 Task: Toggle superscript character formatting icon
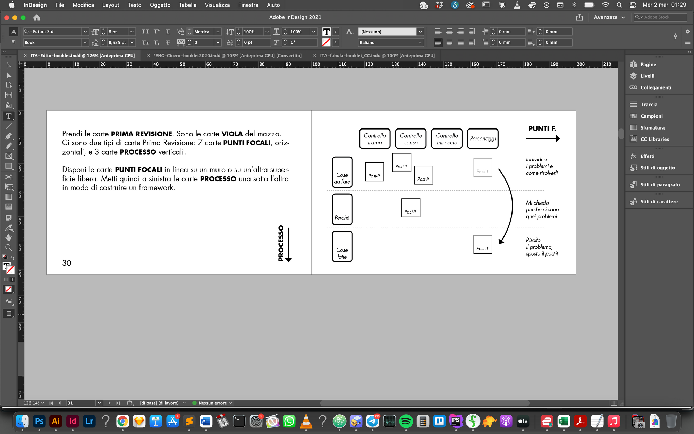tap(156, 32)
